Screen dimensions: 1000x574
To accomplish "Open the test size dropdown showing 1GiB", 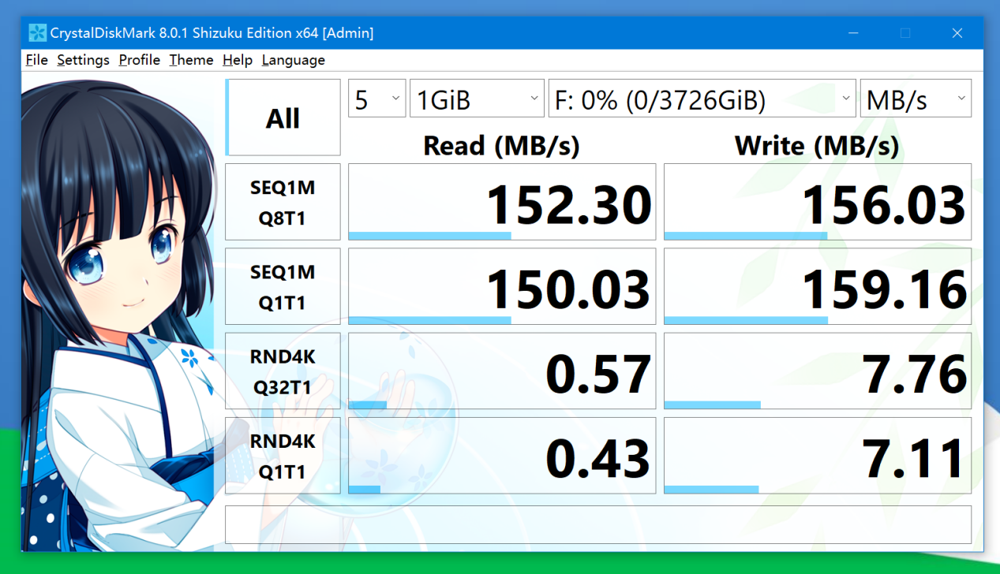I will coord(477,99).
